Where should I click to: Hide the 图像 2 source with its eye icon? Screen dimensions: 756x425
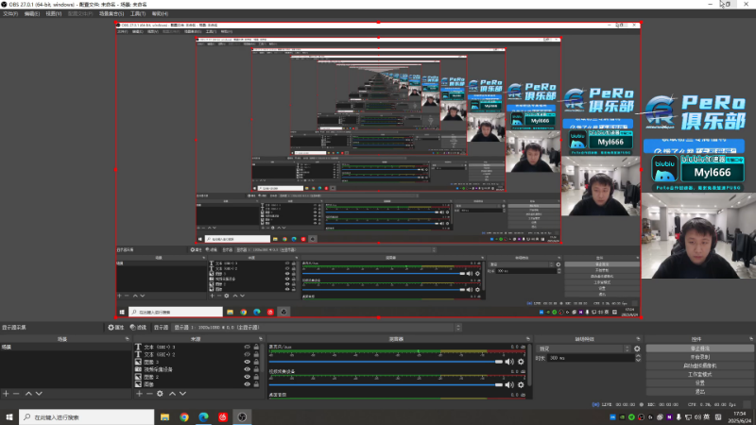(x=247, y=377)
